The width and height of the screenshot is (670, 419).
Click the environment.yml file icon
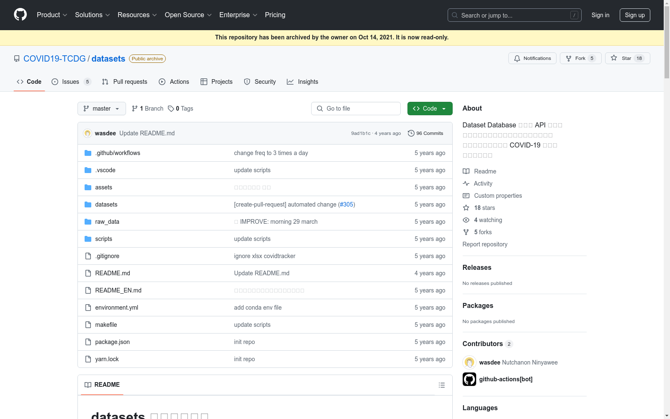88,308
